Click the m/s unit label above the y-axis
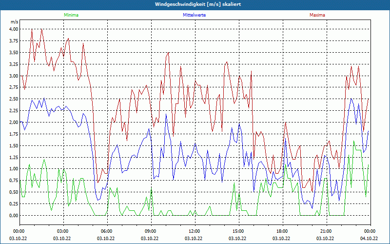 (14, 22)
